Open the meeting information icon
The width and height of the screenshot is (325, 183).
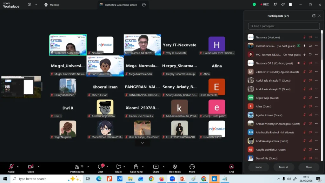(30, 4)
